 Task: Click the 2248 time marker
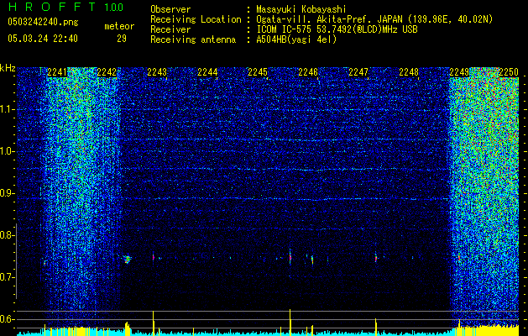[x=409, y=71]
